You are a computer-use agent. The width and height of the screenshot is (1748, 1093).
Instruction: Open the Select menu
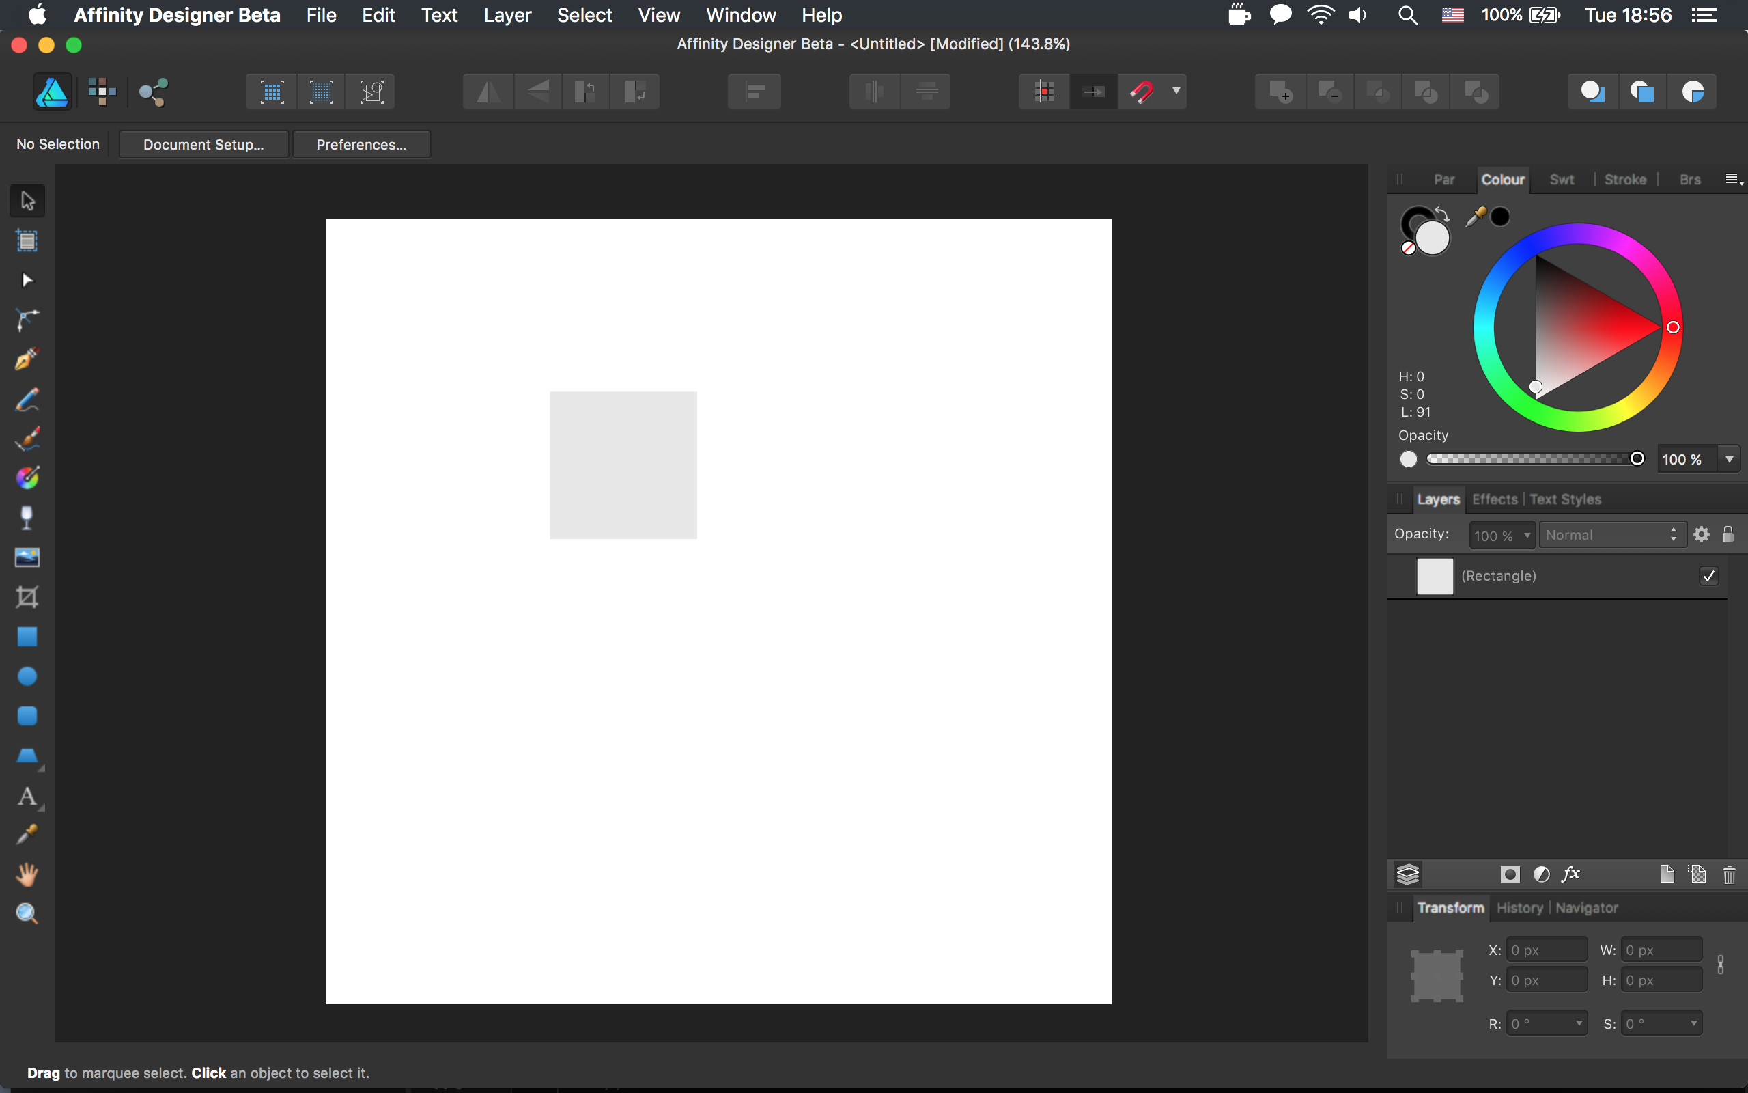584,15
